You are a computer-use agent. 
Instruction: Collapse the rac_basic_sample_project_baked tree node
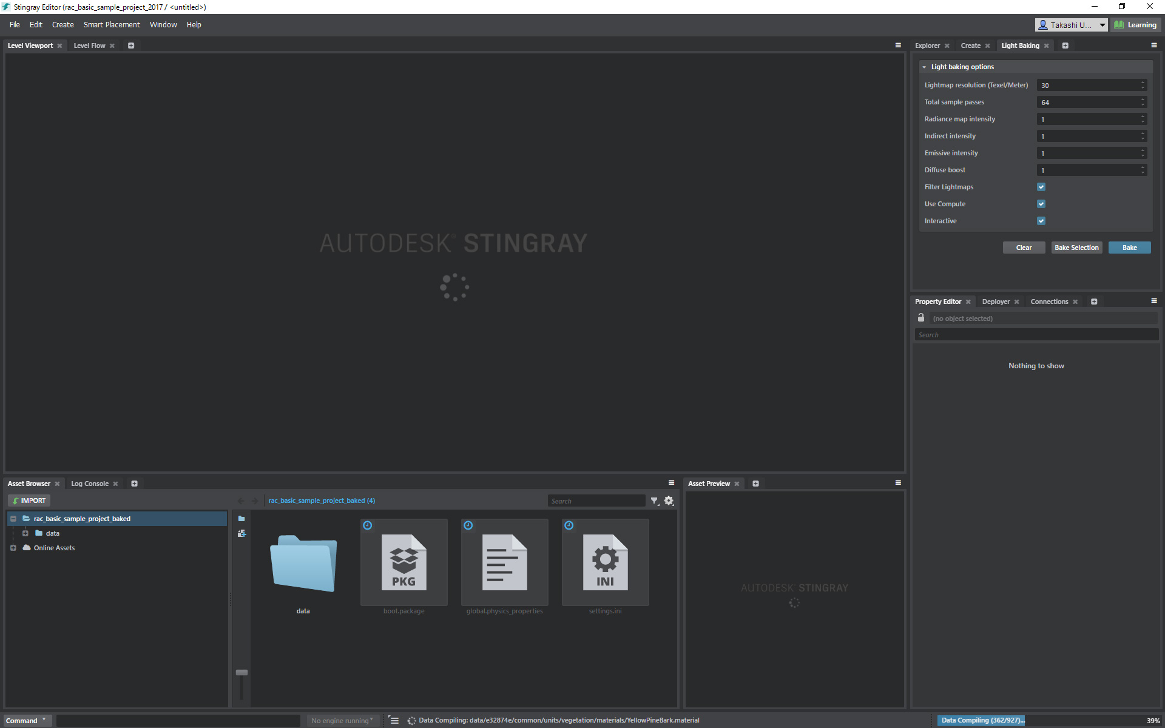tap(13, 519)
